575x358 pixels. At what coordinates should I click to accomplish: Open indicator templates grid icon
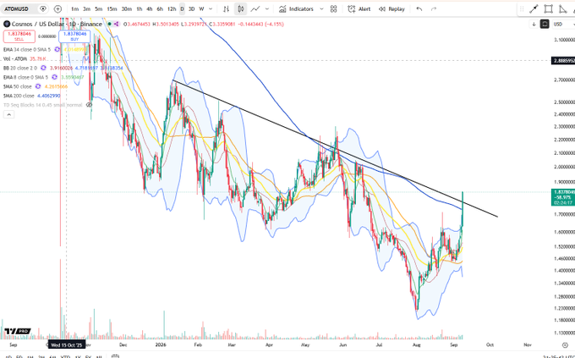[x=333, y=8]
